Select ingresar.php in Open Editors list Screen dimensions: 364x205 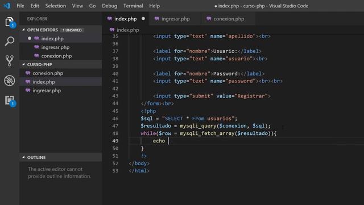pyautogui.click(x=61, y=47)
